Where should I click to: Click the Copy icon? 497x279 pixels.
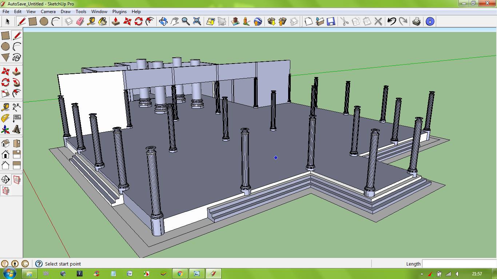pos(355,21)
